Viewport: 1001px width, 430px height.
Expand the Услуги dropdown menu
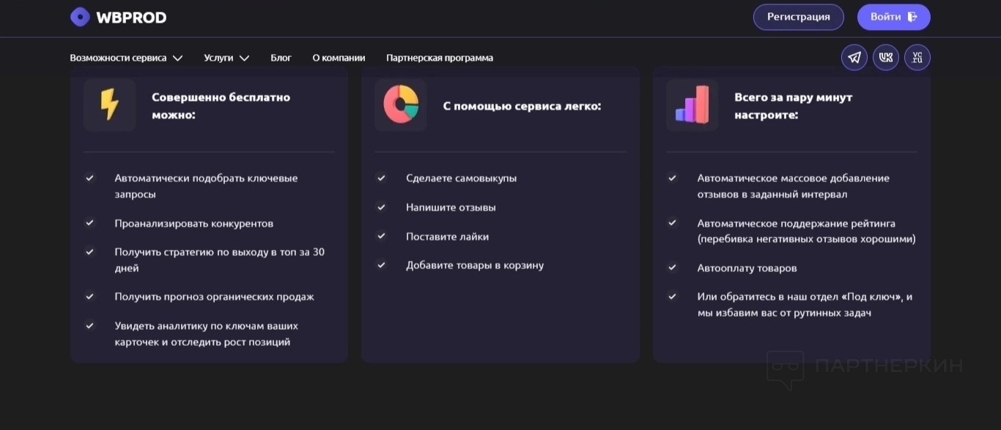(x=226, y=58)
